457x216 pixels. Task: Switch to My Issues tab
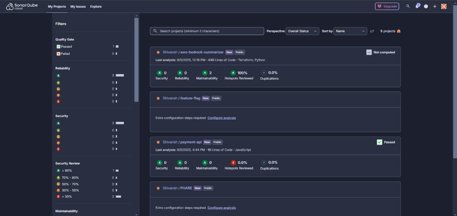(x=78, y=6)
